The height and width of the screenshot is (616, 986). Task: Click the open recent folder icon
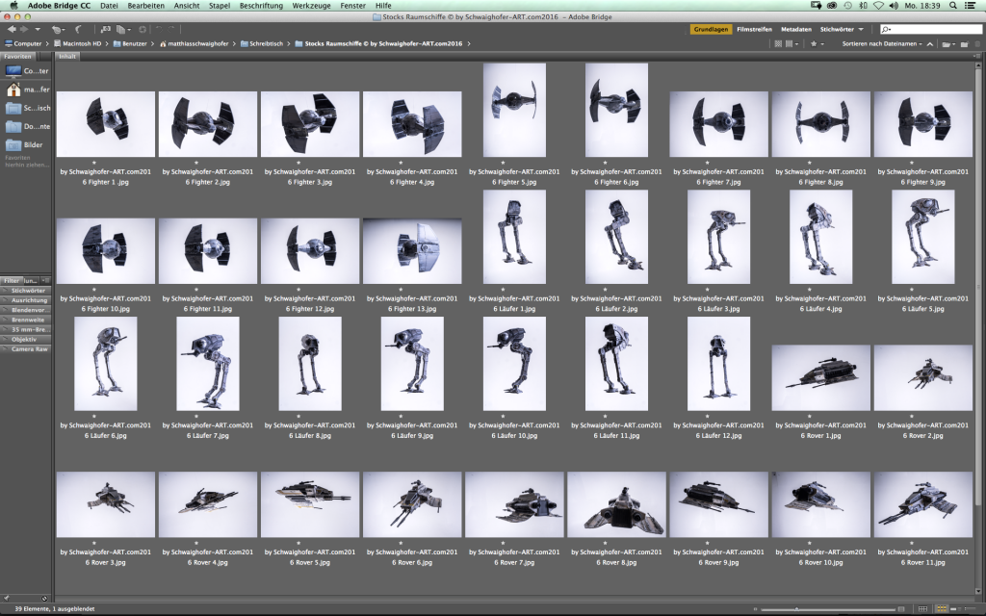[947, 44]
